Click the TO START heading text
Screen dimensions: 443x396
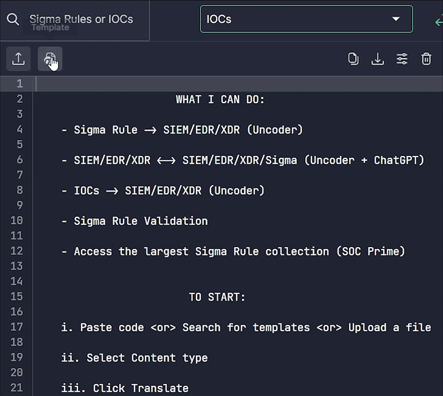(x=217, y=297)
